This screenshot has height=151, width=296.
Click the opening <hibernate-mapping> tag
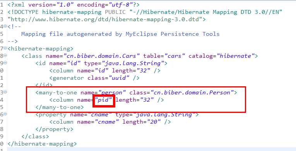click(x=40, y=49)
